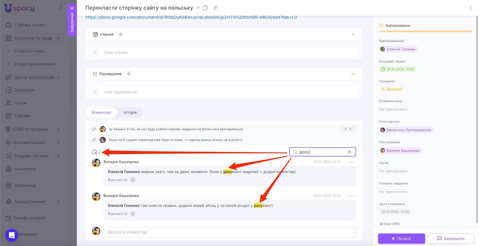Open Структура компанії in the sidebar
This screenshot has width=479, height=246.
point(35,64)
